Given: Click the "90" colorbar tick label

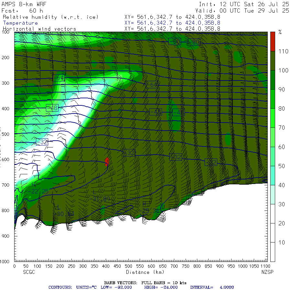Looking at the screenshot, I should pyautogui.click(x=282, y=90).
